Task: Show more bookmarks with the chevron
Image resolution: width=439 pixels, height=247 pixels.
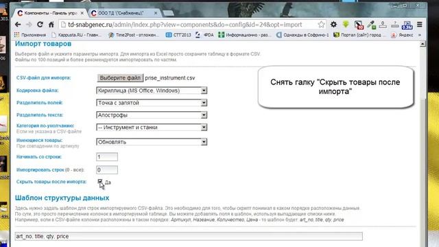Action: (419, 35)
